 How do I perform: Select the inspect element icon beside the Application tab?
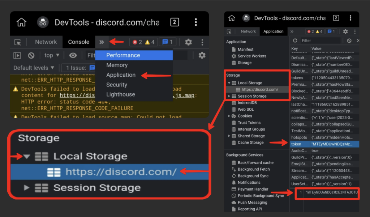click(x=229, y=31)
